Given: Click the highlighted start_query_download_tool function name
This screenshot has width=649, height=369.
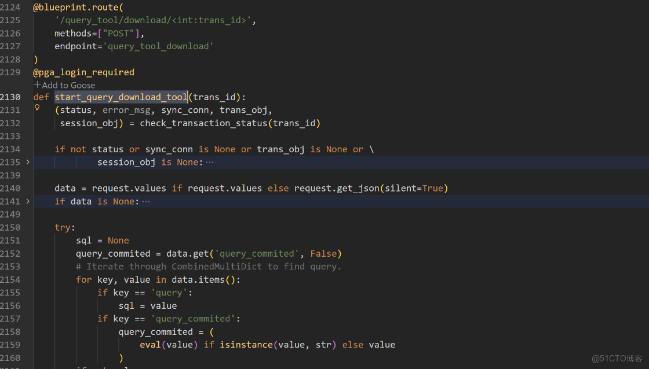Looking at the screenshot, I should click(x=121, y=97).
